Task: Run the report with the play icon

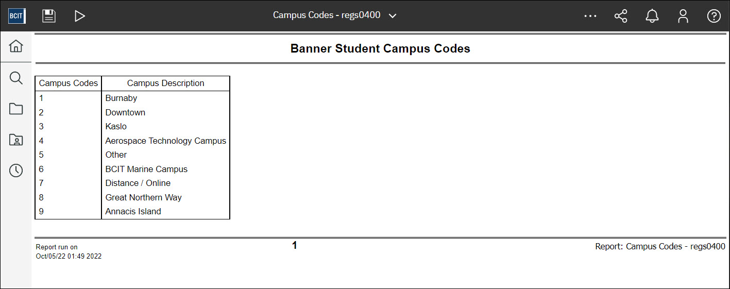Action: [x=79, y=16]
